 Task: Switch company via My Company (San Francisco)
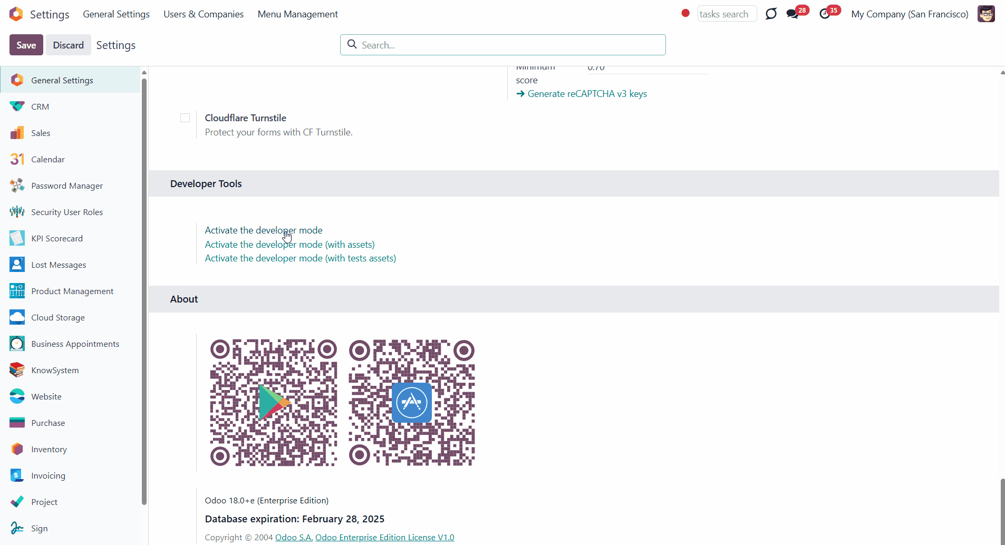click(x=910, y=14)
